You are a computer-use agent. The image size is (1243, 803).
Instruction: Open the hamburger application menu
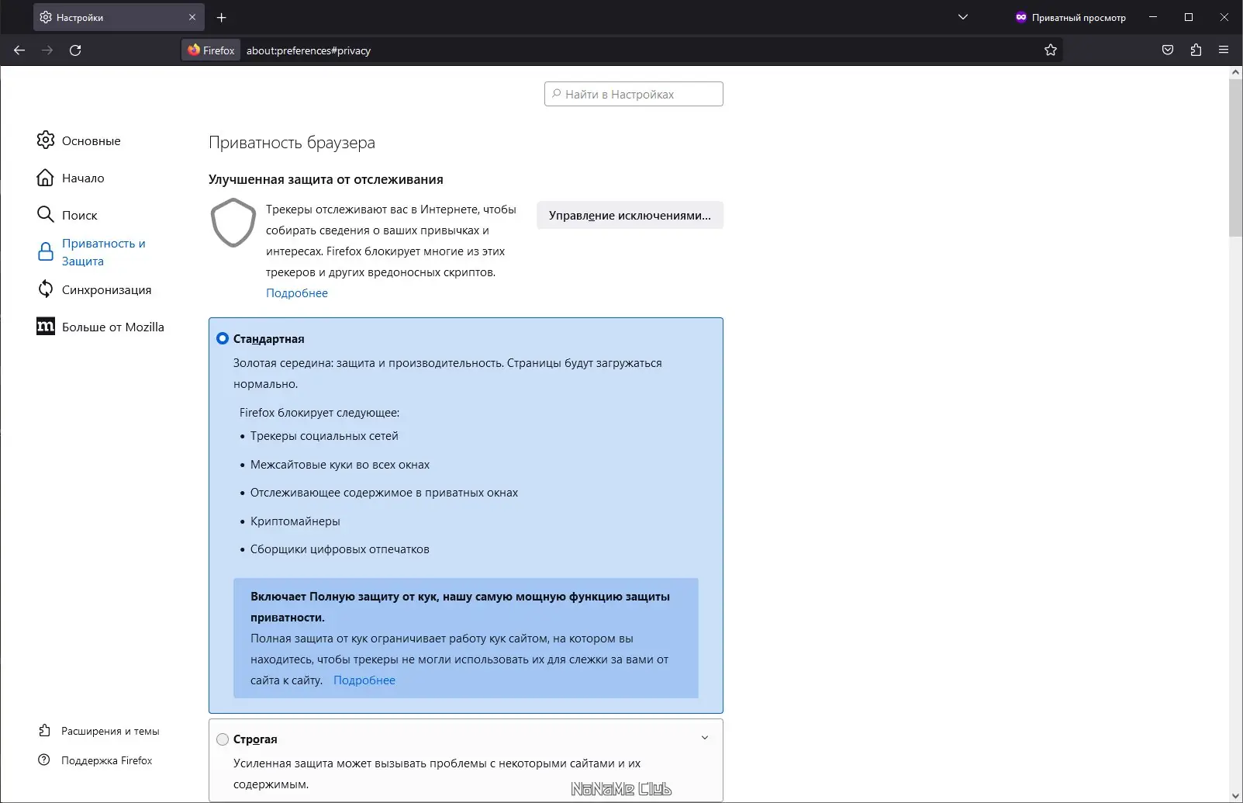(x=1224, y=50)
